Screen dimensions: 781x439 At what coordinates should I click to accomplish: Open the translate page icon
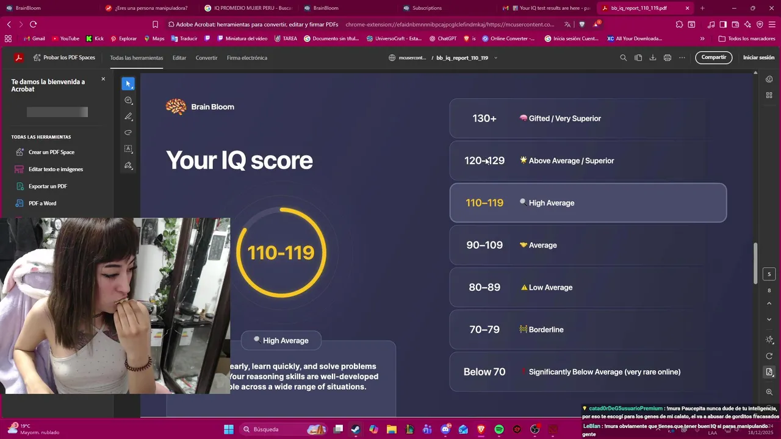[567, 24]
